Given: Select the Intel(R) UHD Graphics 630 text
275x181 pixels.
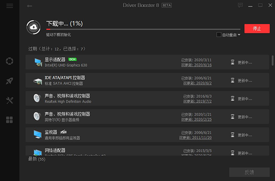Looking at the screenshot, I should [66, 65].
